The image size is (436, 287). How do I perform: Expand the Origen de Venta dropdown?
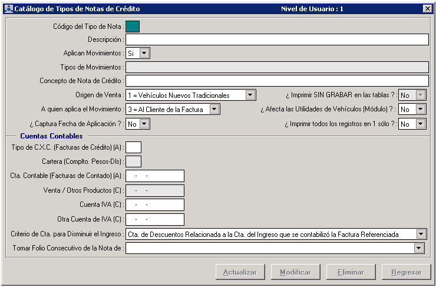[250, 95]
